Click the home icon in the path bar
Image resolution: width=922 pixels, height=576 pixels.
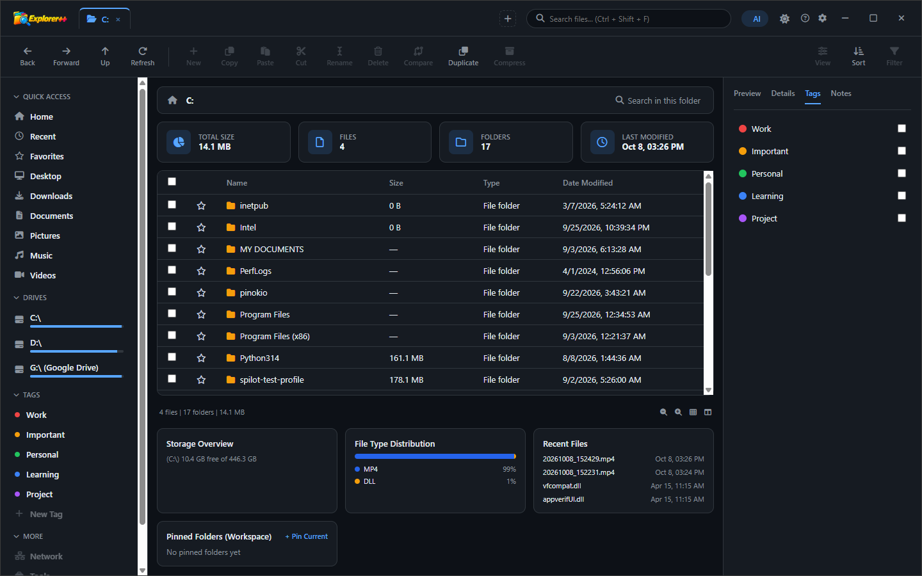(x=172, y=100)
